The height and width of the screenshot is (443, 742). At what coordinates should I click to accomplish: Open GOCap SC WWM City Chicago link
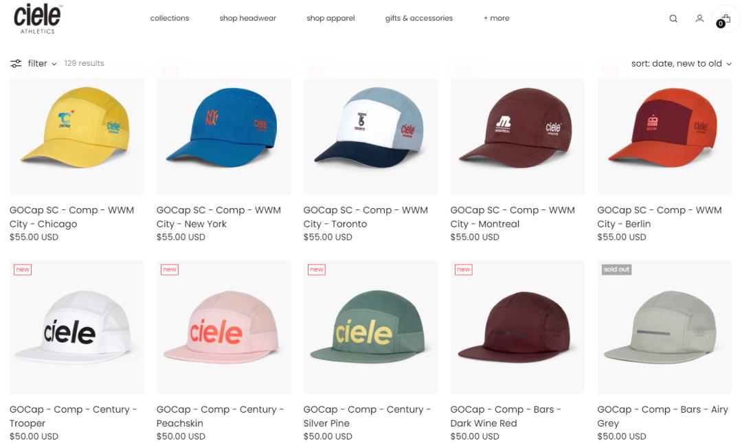tap(72, 217)
